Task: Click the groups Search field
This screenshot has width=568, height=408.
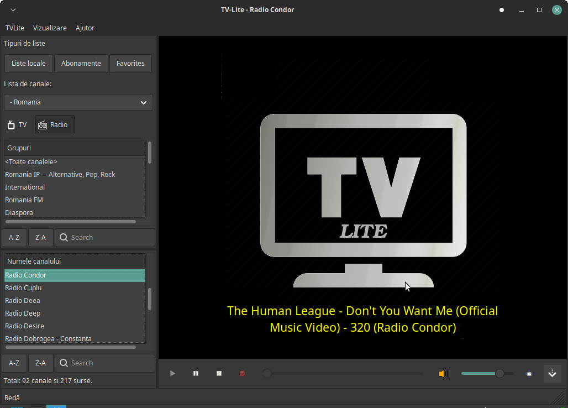Action: point(105,238)
